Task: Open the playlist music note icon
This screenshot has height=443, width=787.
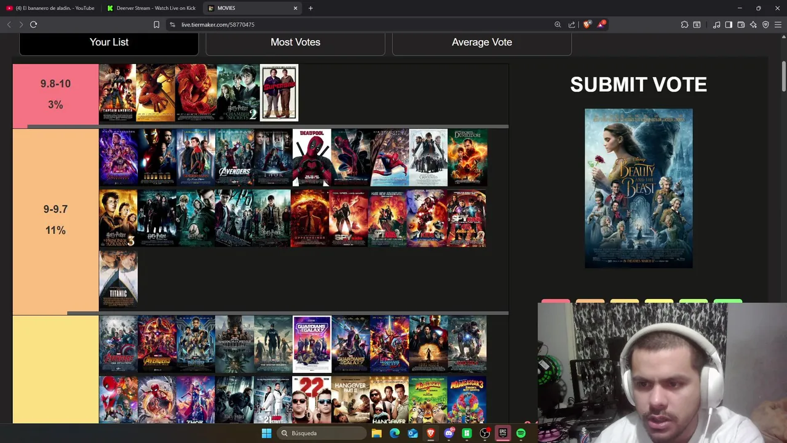Action: 716,25
